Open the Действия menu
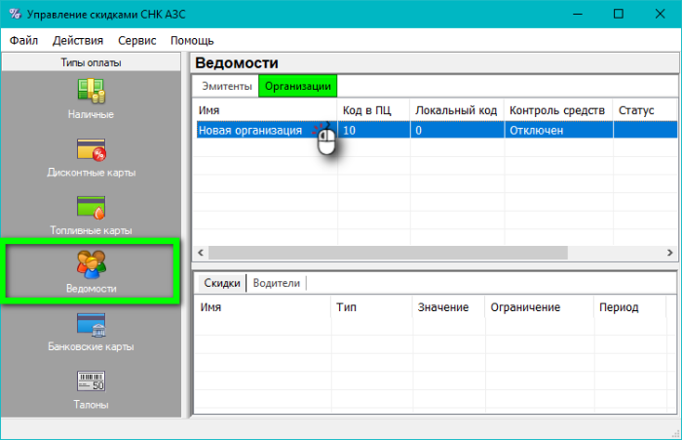 point(78,40)
